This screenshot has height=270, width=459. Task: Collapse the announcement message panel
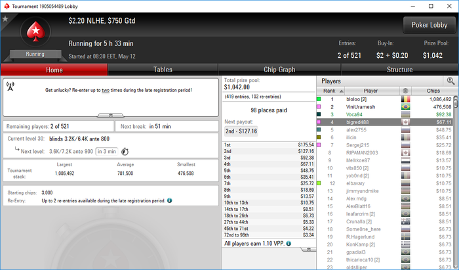click(111, 115)
